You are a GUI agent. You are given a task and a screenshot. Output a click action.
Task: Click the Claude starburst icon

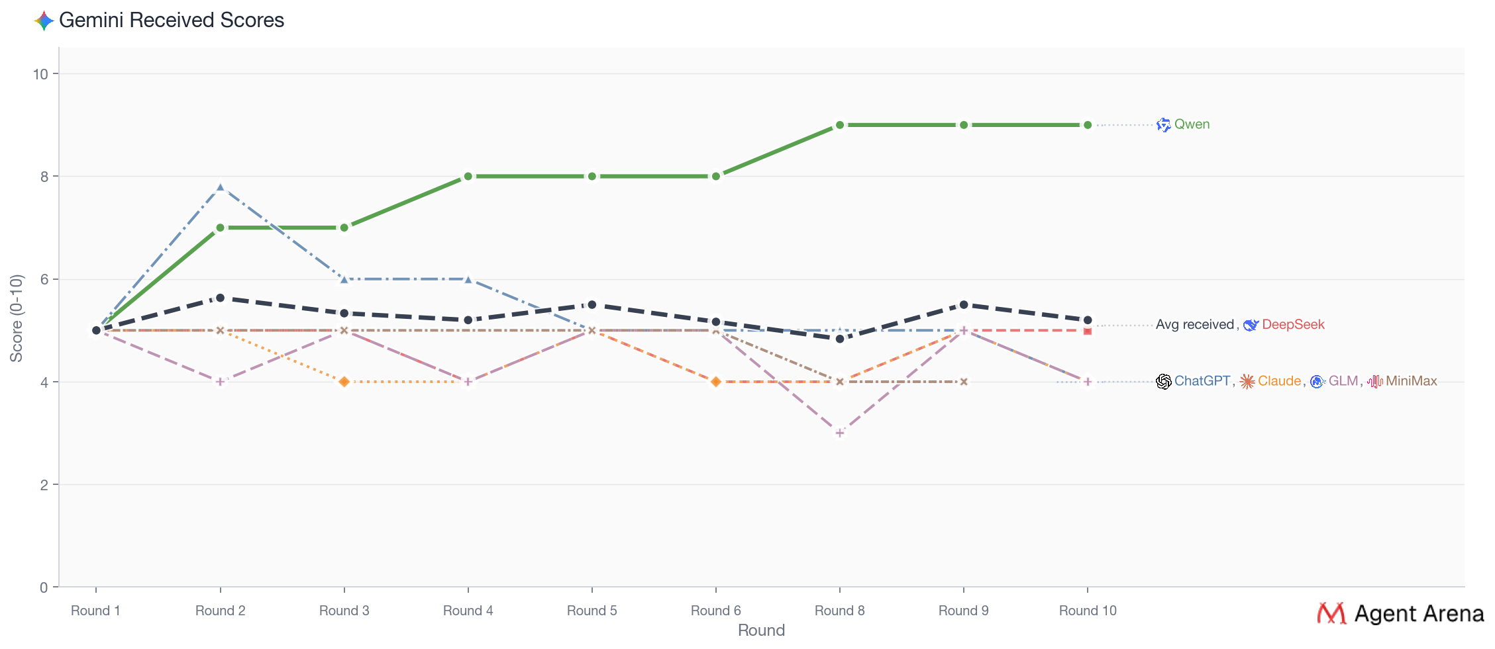1247,382
